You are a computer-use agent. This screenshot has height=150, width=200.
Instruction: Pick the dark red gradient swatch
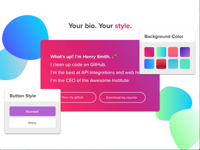tap(161, 64)
